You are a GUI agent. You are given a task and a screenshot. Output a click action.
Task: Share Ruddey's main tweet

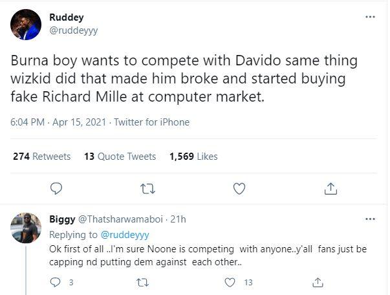[x=330, y=188]
